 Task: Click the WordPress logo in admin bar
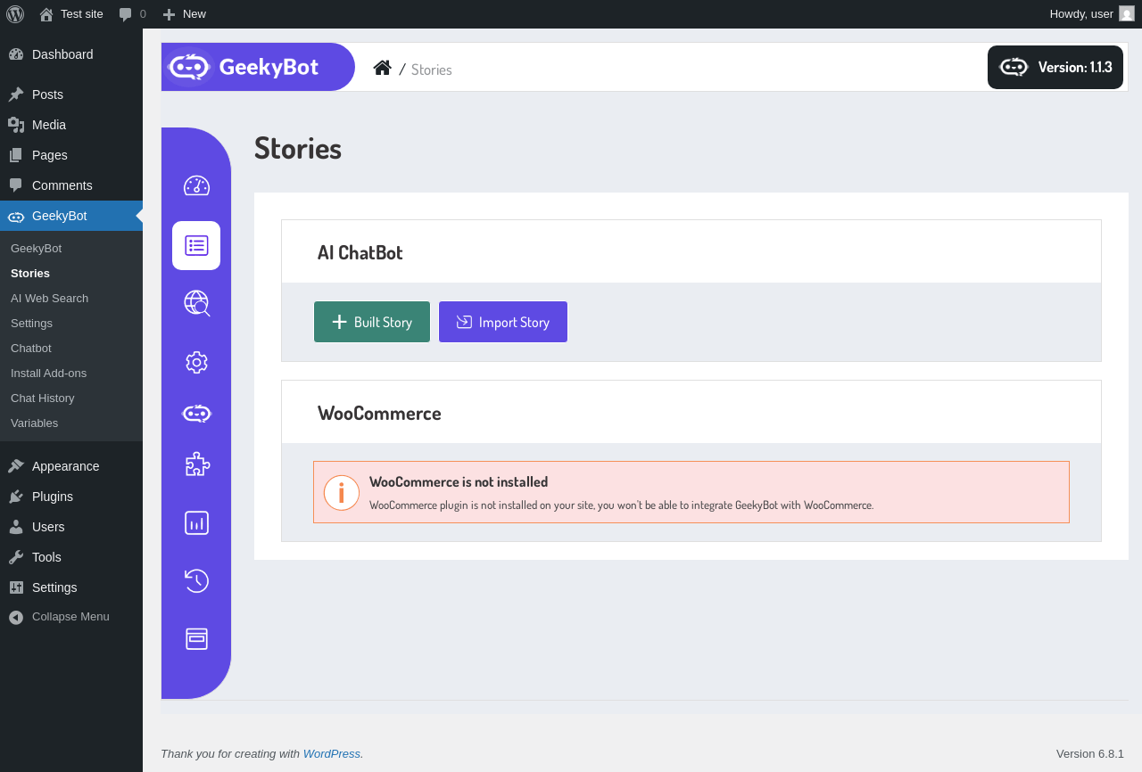(15, 13)
